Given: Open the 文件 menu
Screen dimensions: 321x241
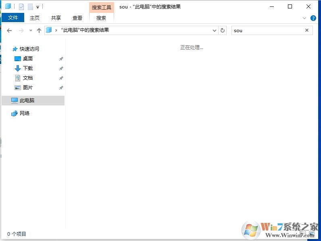Looking at the screenshot, I should (13, 18).
